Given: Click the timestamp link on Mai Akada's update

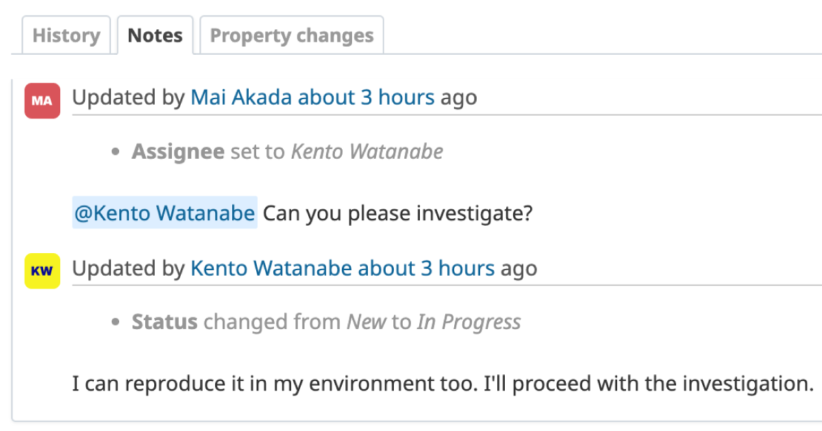Looking at the screenshot, I should pos(366,98).
